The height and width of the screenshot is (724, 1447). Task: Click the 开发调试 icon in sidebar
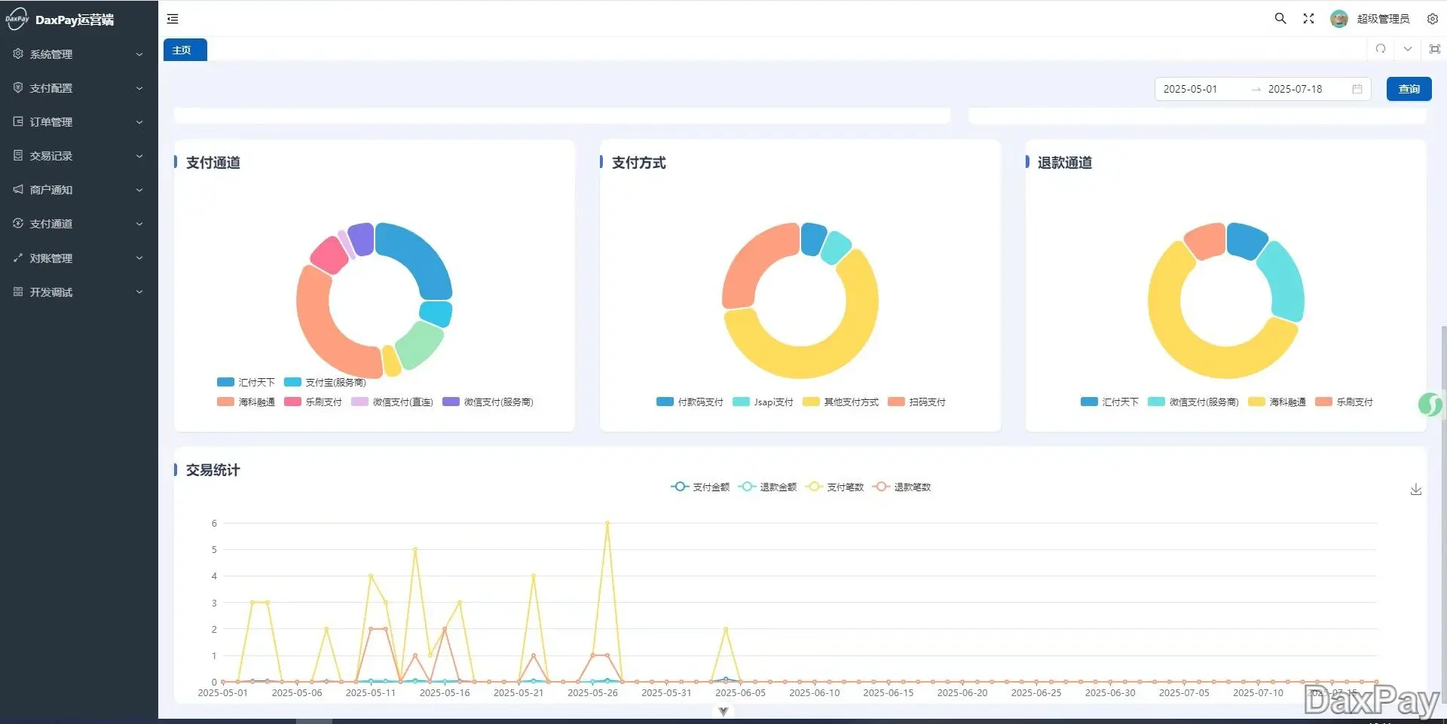coord(18,292)
